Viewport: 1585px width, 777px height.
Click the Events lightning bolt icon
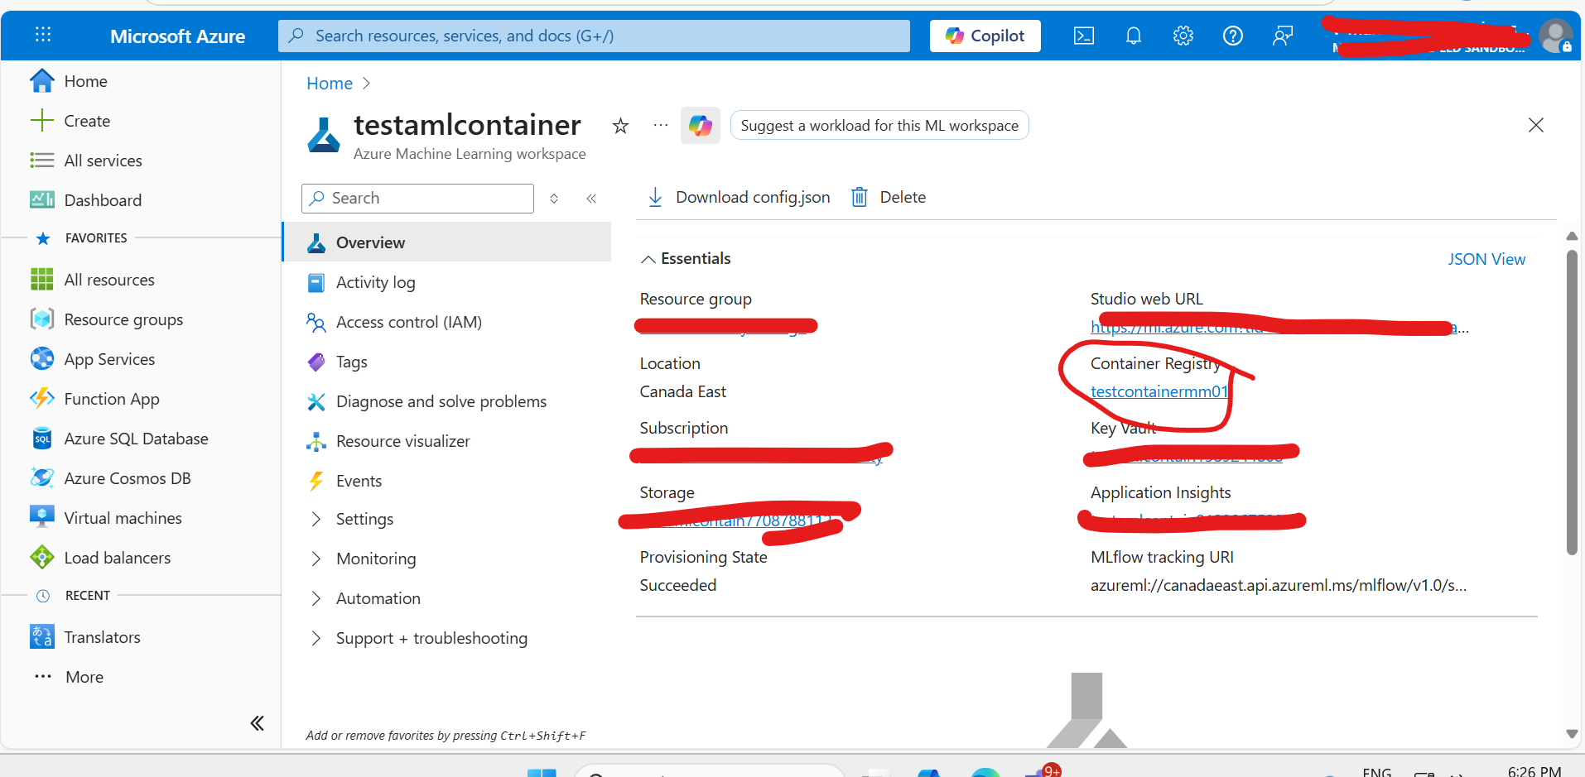click(x=316, y=481)
